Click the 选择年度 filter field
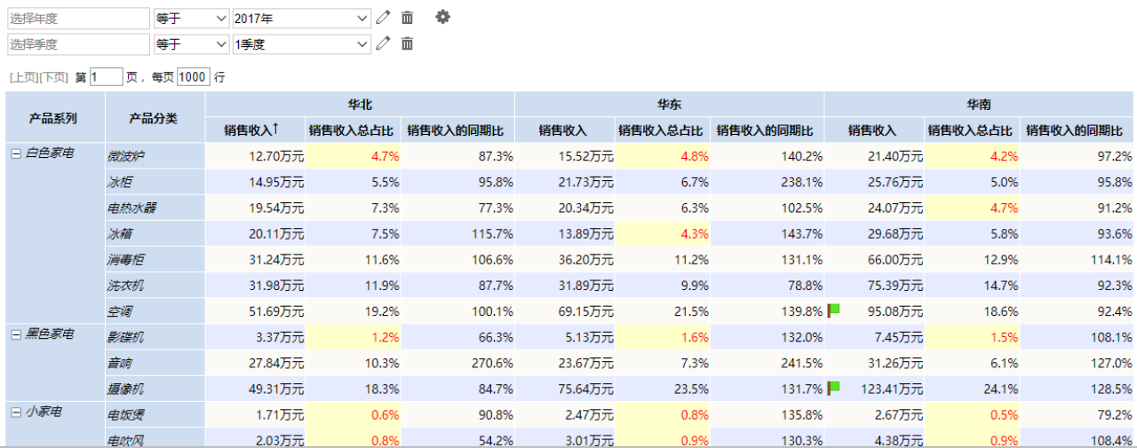 click(78, 18)
